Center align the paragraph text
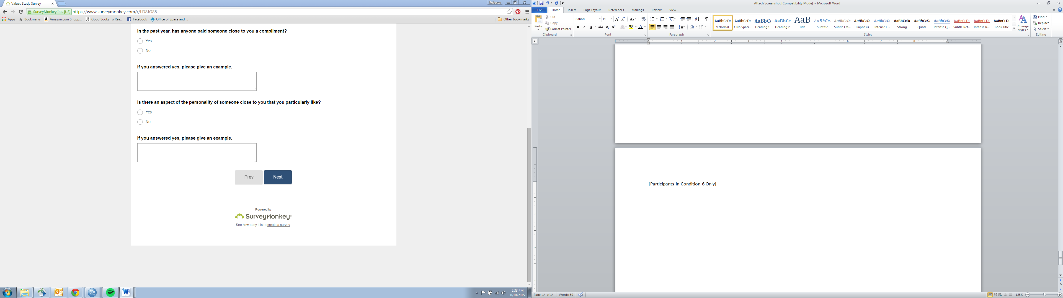The height and width of the screenshot is (298, 1063). pos(659,27)
